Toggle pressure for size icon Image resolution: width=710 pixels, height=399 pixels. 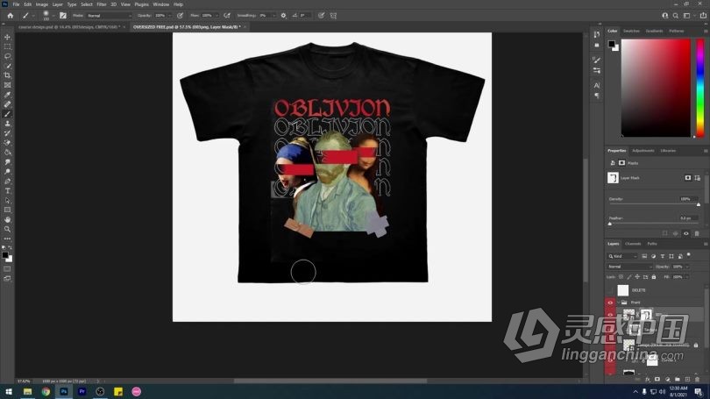(x=321, y=16)
